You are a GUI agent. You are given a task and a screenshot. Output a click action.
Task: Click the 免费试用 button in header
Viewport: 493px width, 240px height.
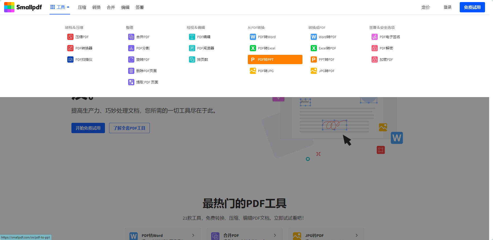coord(472,7)
